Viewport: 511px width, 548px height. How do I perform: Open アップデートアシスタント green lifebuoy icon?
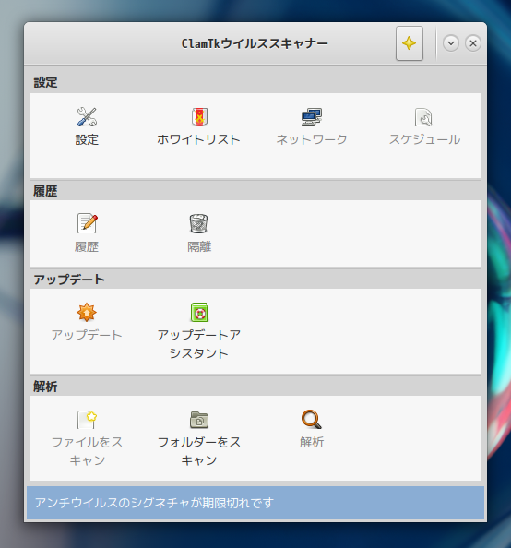tap(199, 312)
